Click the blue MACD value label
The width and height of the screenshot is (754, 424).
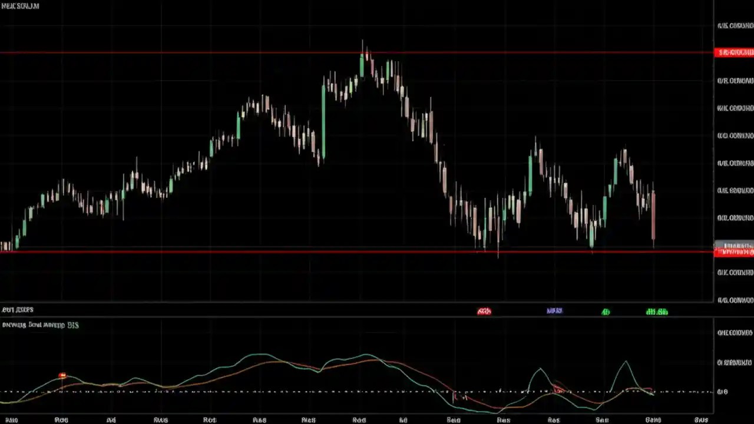point(554,310)
